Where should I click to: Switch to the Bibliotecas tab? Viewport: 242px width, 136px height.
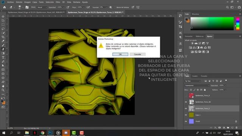pos(200,36)
